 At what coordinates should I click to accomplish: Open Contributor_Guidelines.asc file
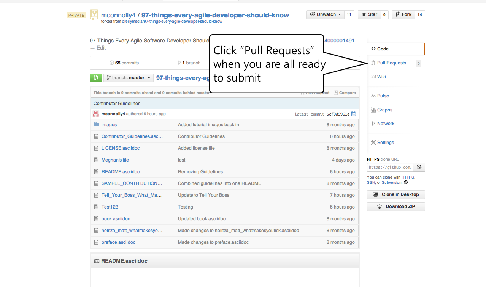(132, 136)
